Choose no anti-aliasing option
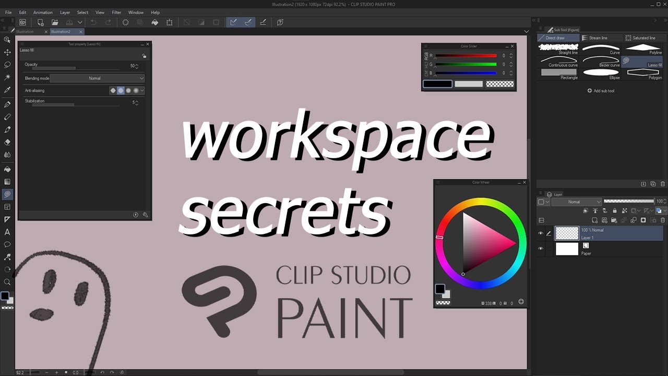Image resolution: width=668 pixels, height=376 pixels. point(113,90)
